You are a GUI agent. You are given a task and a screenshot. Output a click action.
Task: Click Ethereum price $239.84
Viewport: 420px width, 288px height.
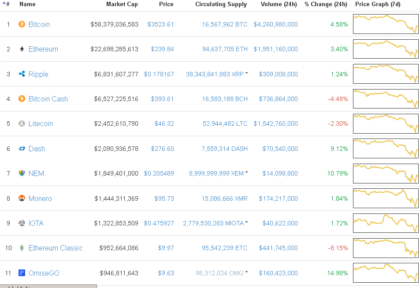point(162,49)
